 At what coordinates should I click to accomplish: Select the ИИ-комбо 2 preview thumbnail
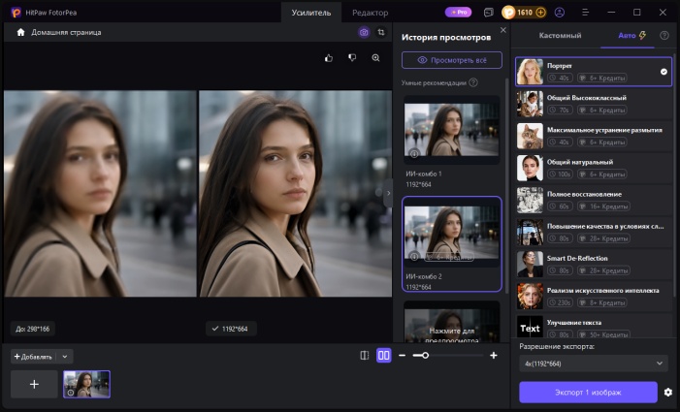[x=452, y=233]
